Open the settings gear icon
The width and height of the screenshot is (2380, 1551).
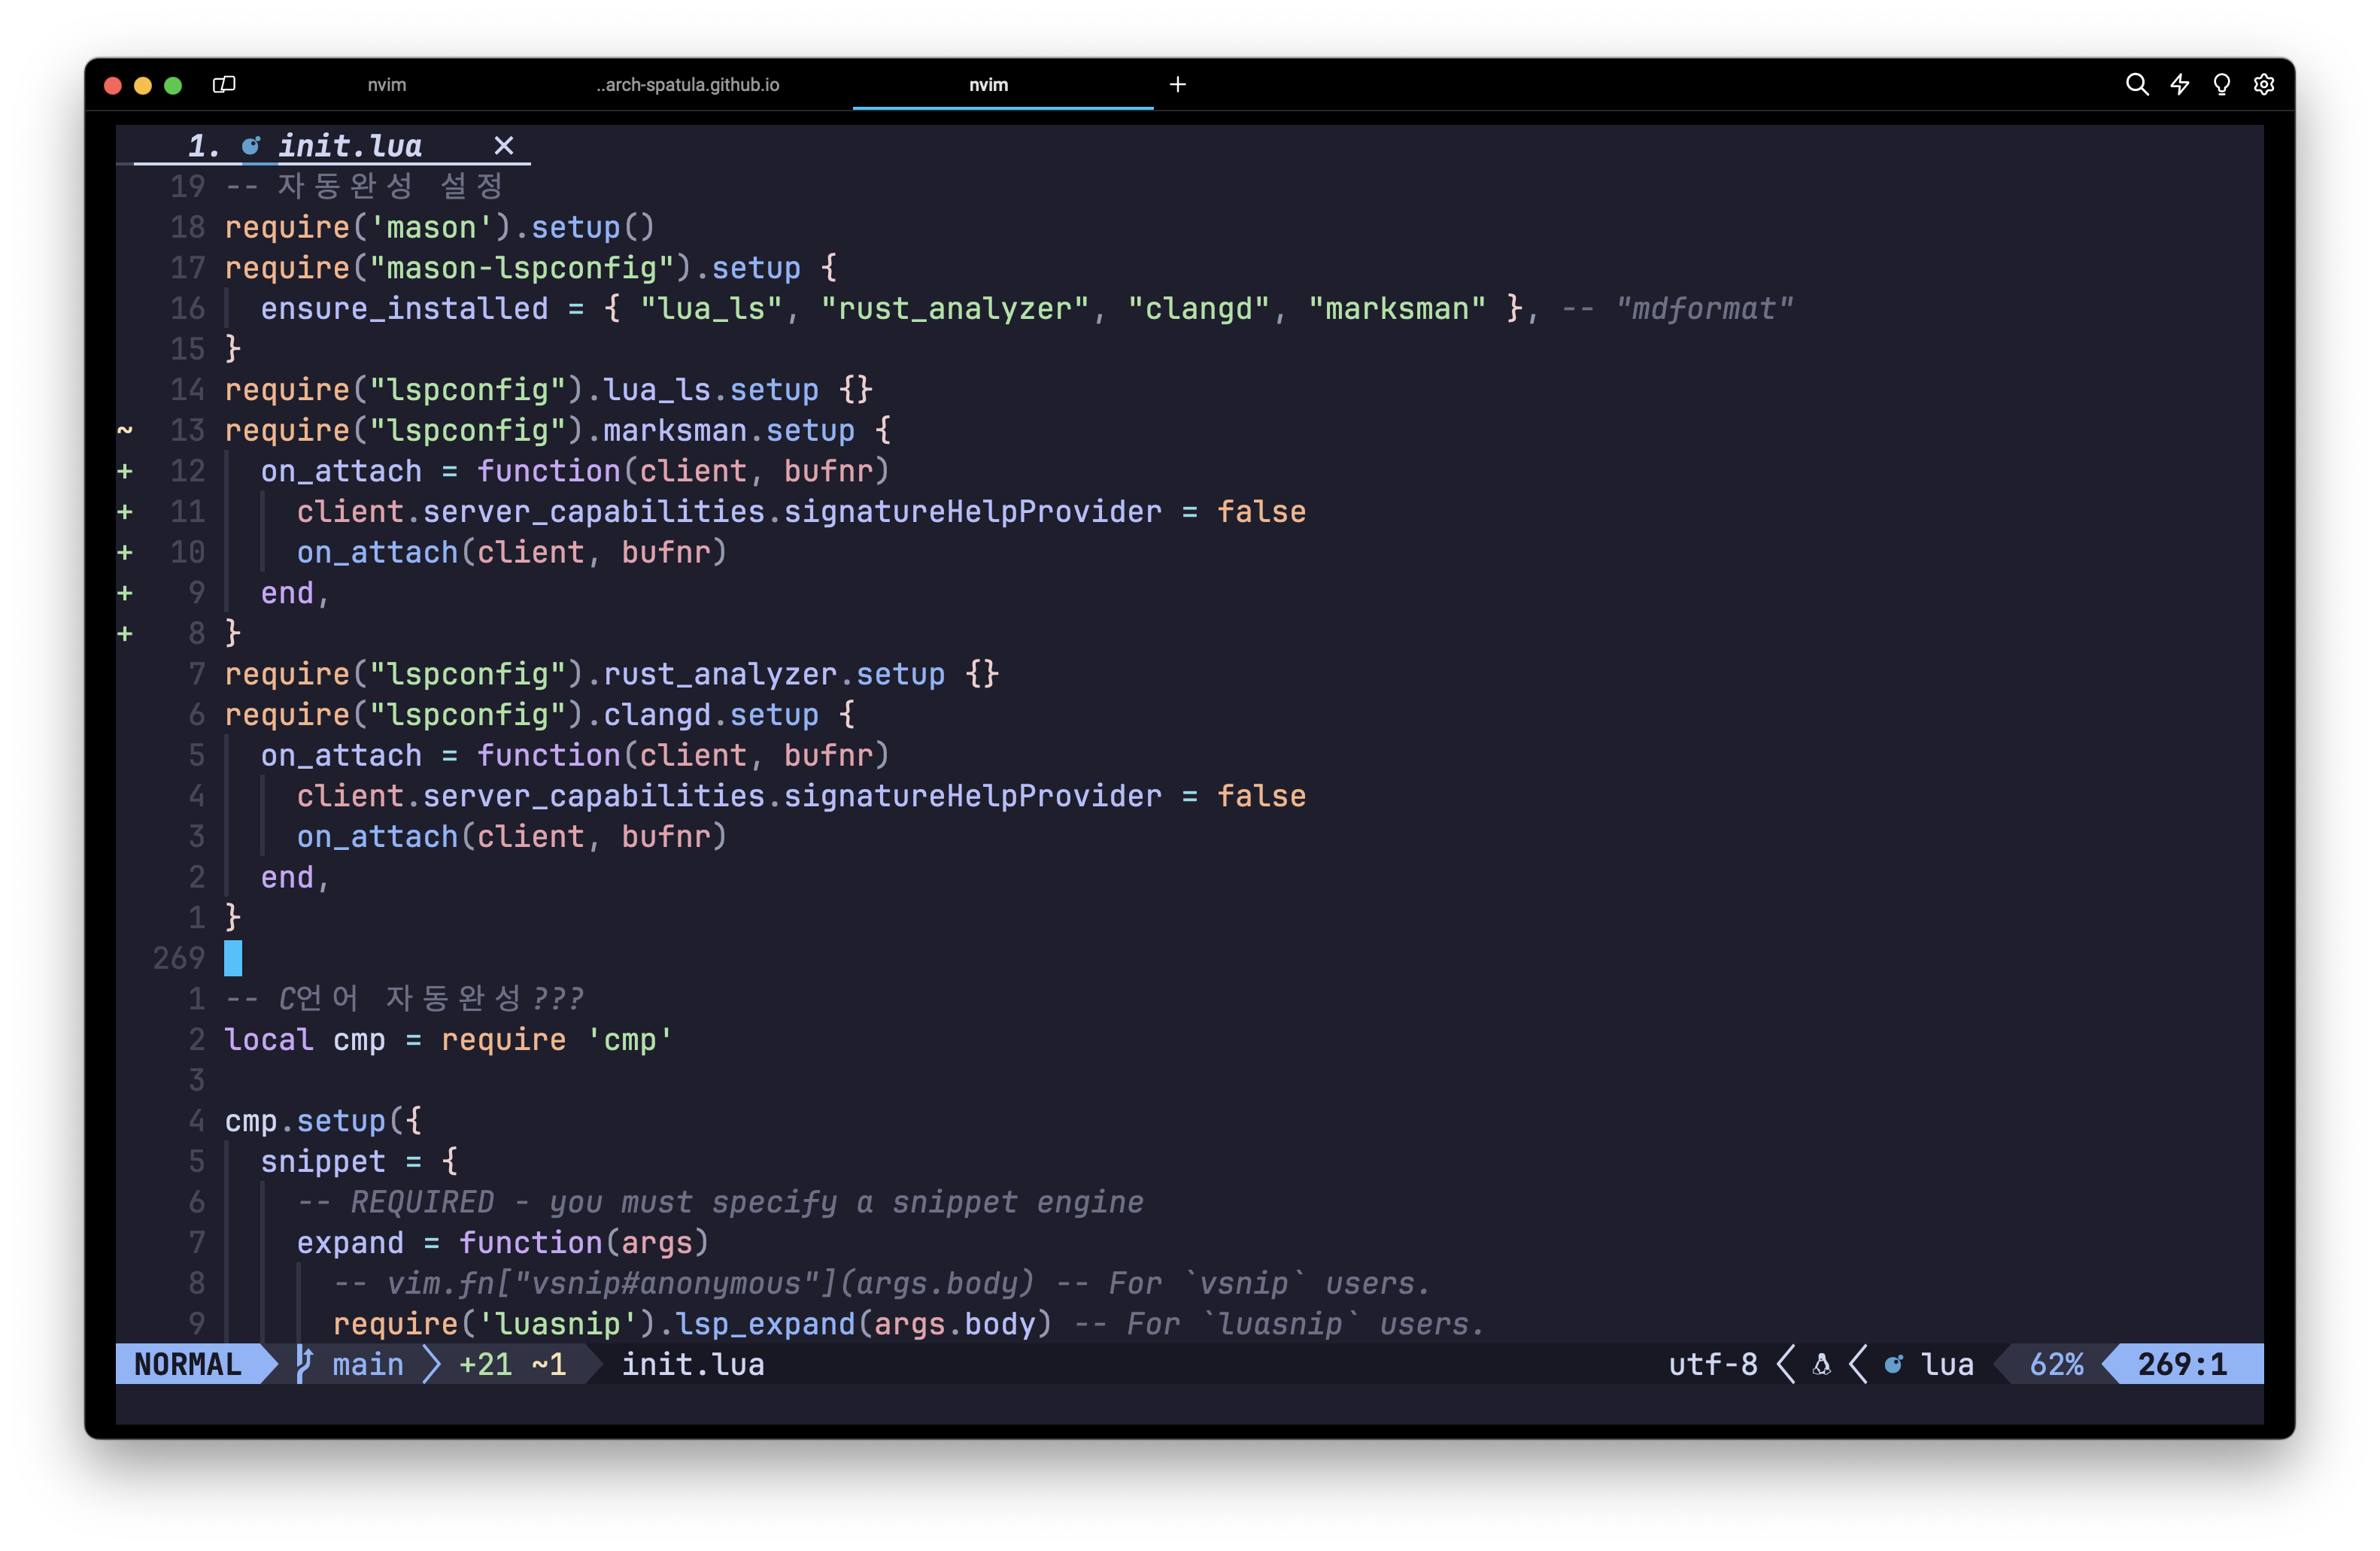point(2264,85)
